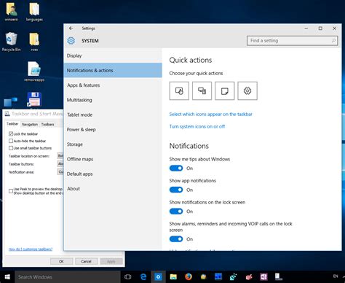The width and height of the screenshot is (345, 283).
Task: Open Microsoft Edge from the taskbar
Action: pos(143,276)
